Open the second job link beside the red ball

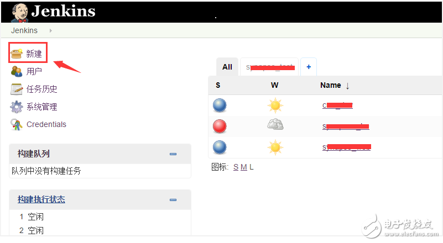point(346,126)
